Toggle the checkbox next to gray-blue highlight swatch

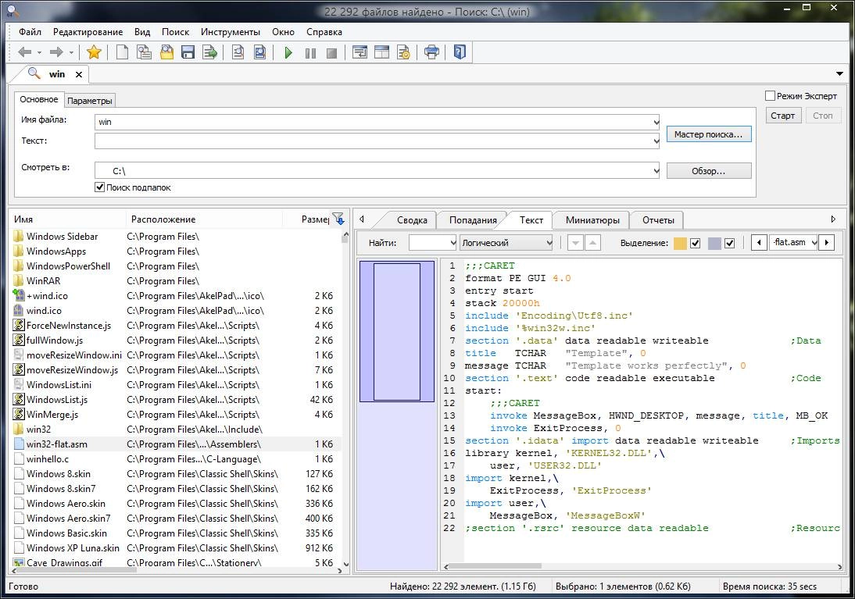[x=730, y=244]
